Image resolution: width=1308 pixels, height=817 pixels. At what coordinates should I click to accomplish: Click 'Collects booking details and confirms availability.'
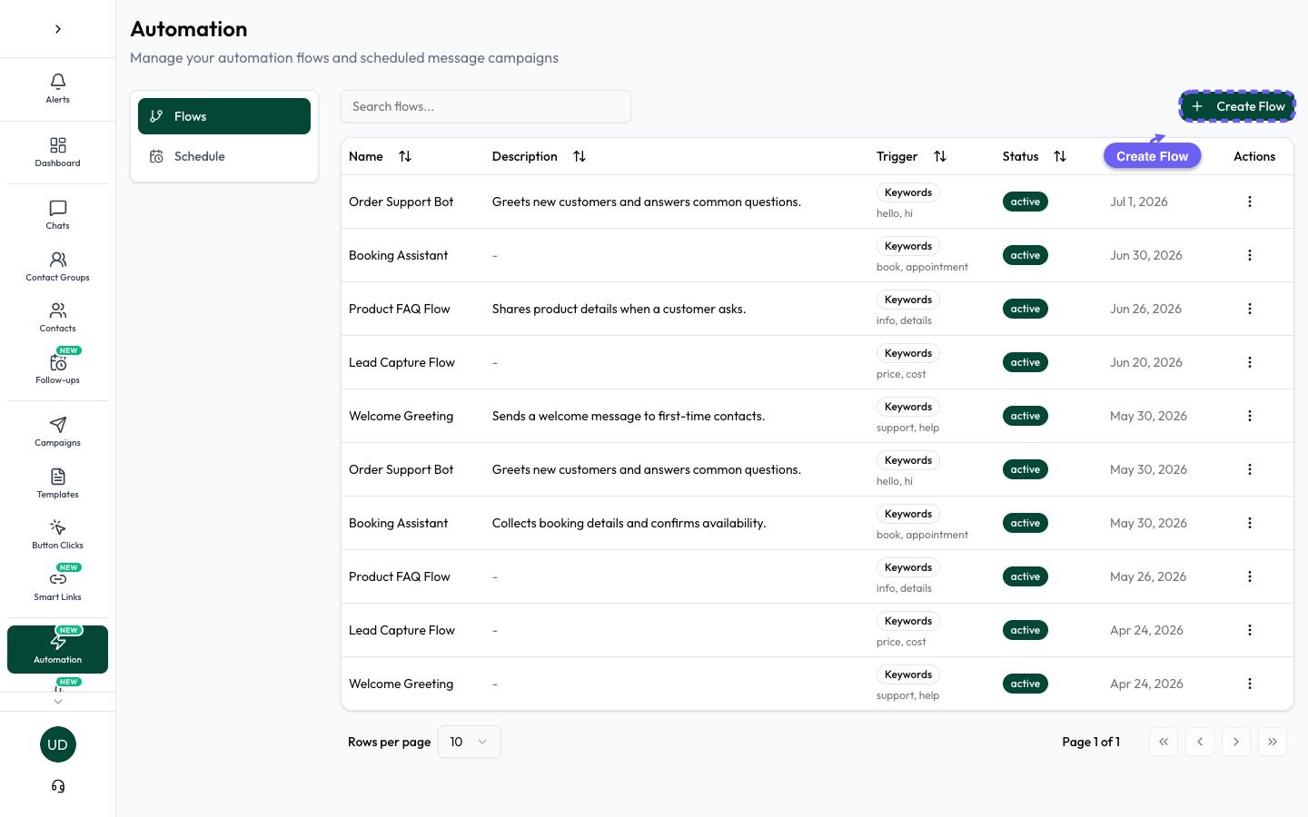point(629,523)
